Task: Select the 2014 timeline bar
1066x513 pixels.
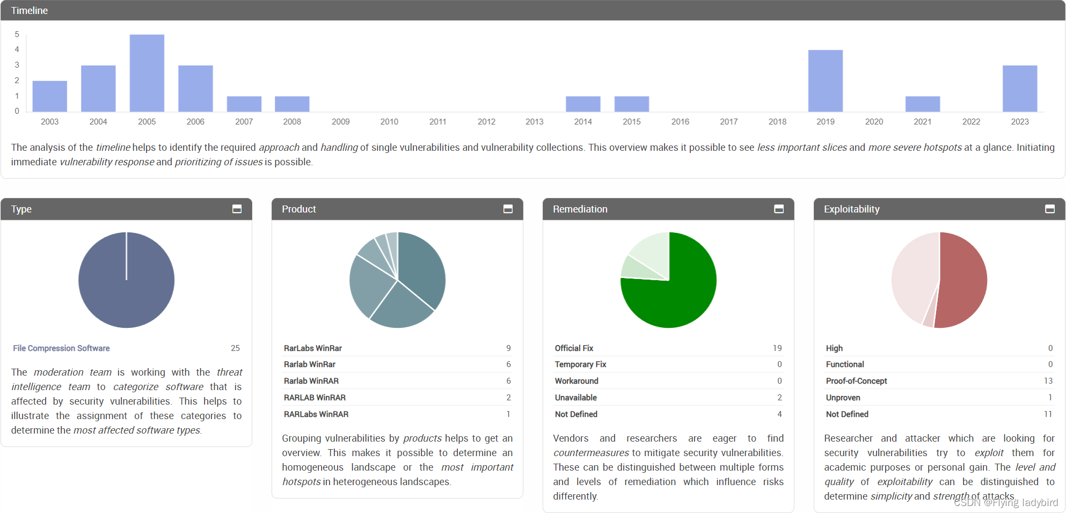Action: click(x=583, y=104)
